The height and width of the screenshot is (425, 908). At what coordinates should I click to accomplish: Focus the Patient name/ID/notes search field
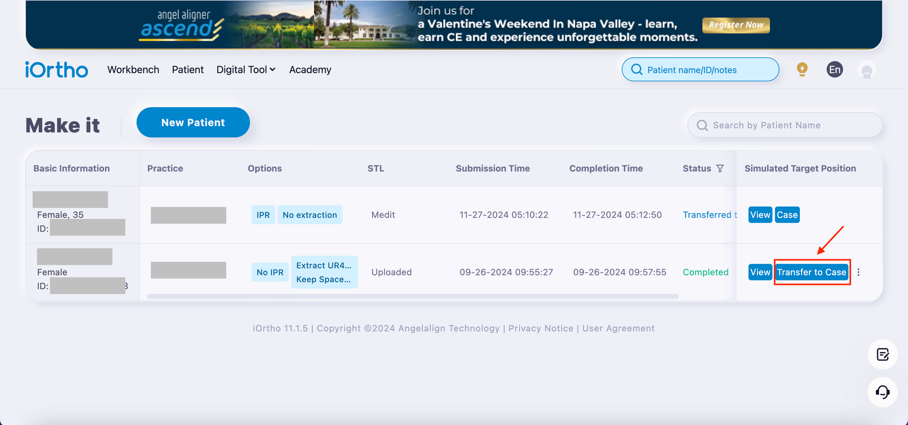[701, 69]
